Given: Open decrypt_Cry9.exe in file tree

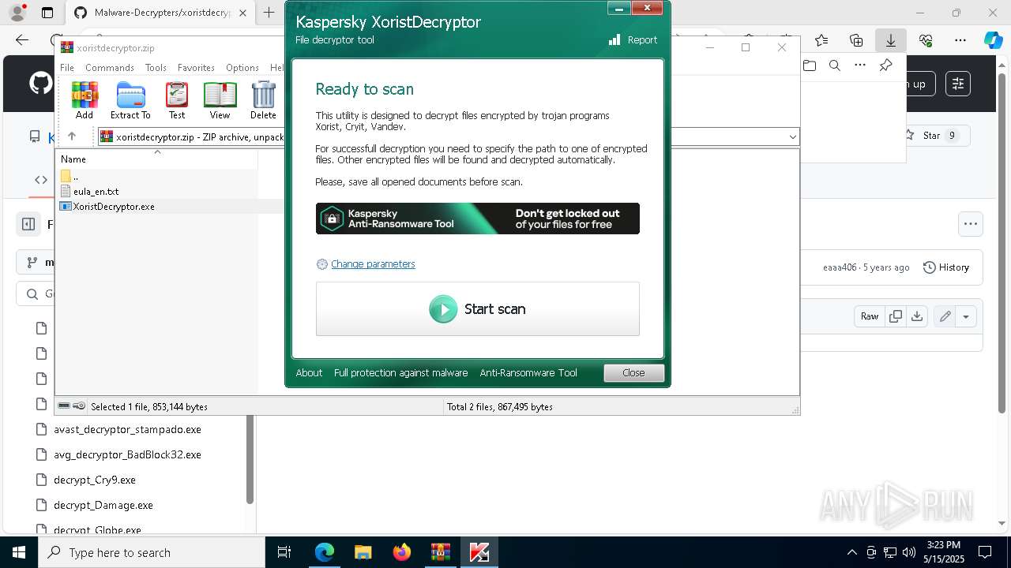Looking at the screenshot, I should pyautogui.click(x=95, y=480).
